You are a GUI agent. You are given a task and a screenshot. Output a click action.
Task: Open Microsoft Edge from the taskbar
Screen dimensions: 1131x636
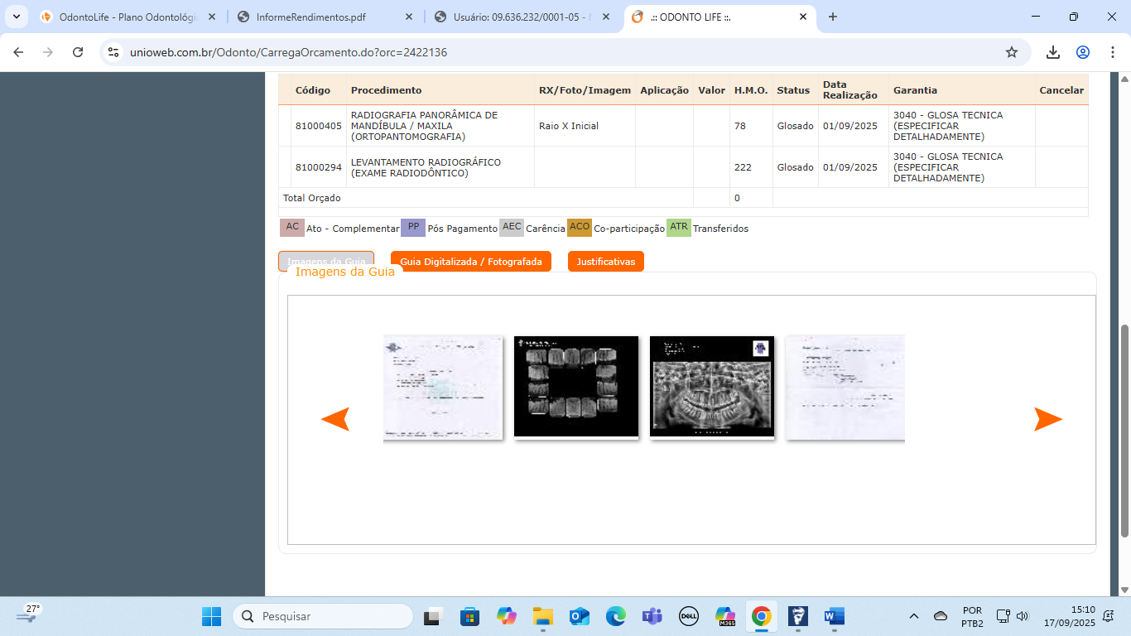click(615, 616)
